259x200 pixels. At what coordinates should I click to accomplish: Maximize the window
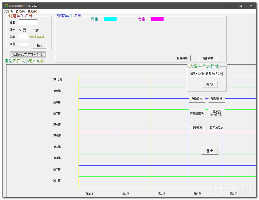pyautogui.click(x=241, y=6)
